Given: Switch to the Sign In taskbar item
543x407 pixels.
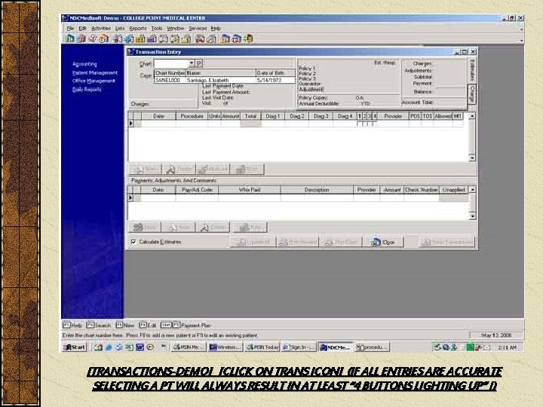Looking at the screenshot, I should (299, 347).
